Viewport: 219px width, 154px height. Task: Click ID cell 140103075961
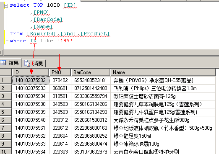tap(31, 128)
